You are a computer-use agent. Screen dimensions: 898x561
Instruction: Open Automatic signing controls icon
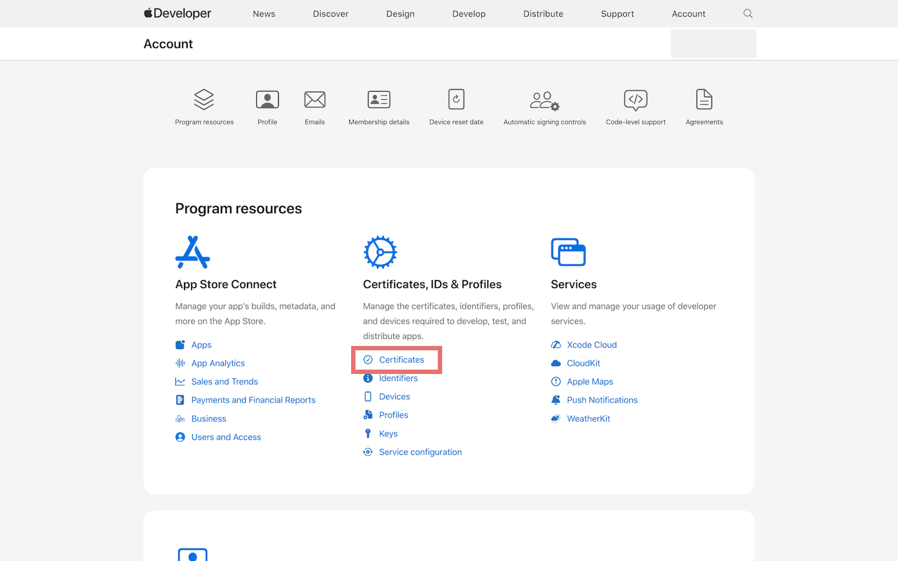click(544, 100)
